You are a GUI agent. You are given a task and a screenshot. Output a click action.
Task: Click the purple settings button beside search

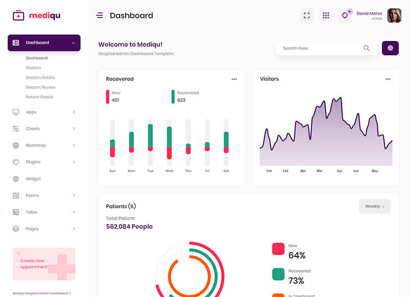(390, 48)
